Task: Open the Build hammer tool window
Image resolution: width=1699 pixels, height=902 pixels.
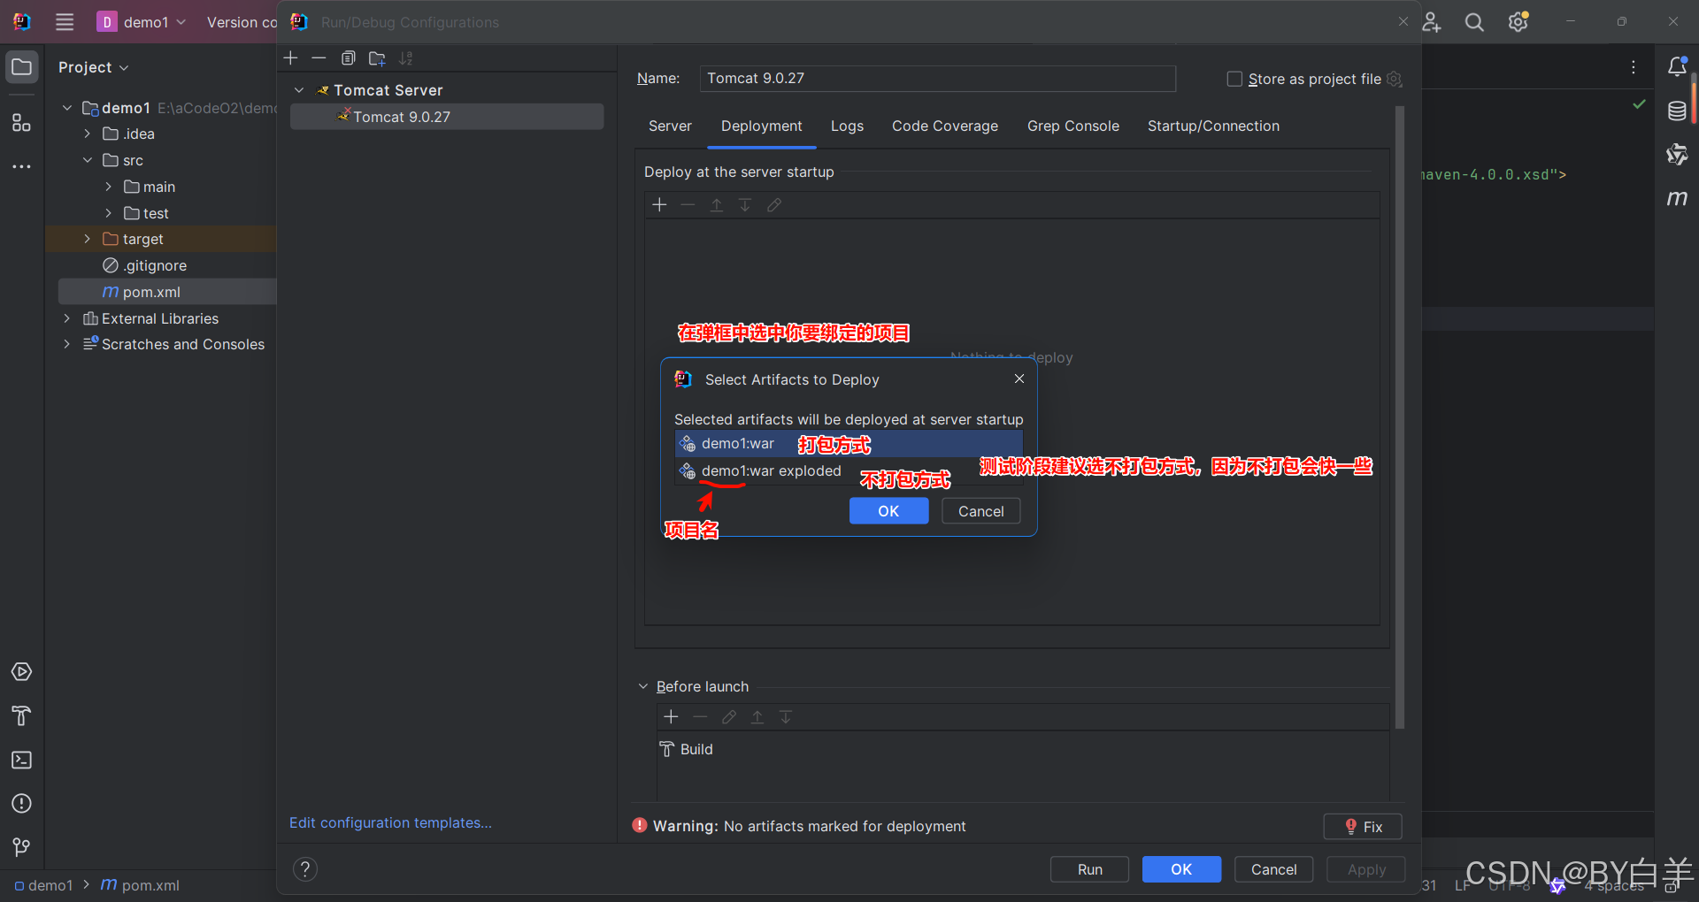Action: coord(22,715)
